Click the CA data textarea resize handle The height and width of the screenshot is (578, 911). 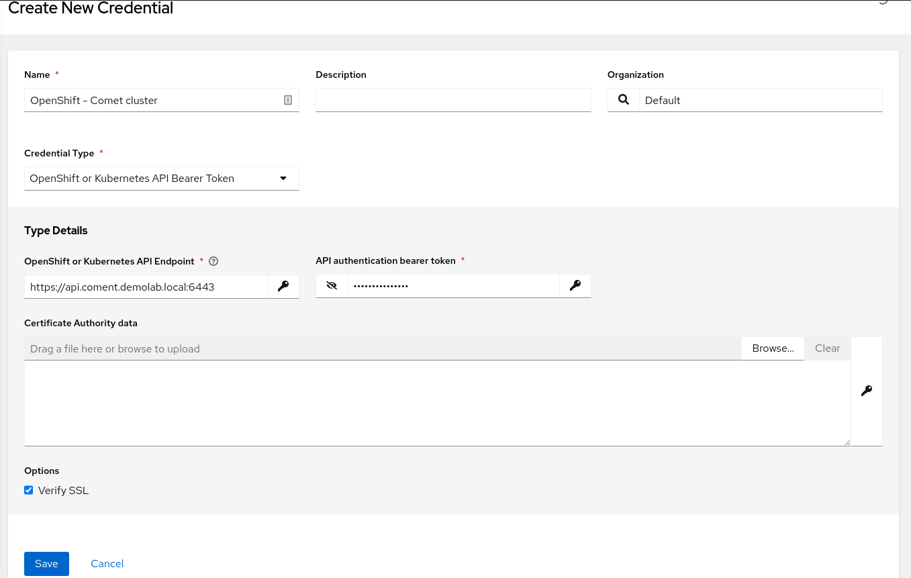point(847,442)
